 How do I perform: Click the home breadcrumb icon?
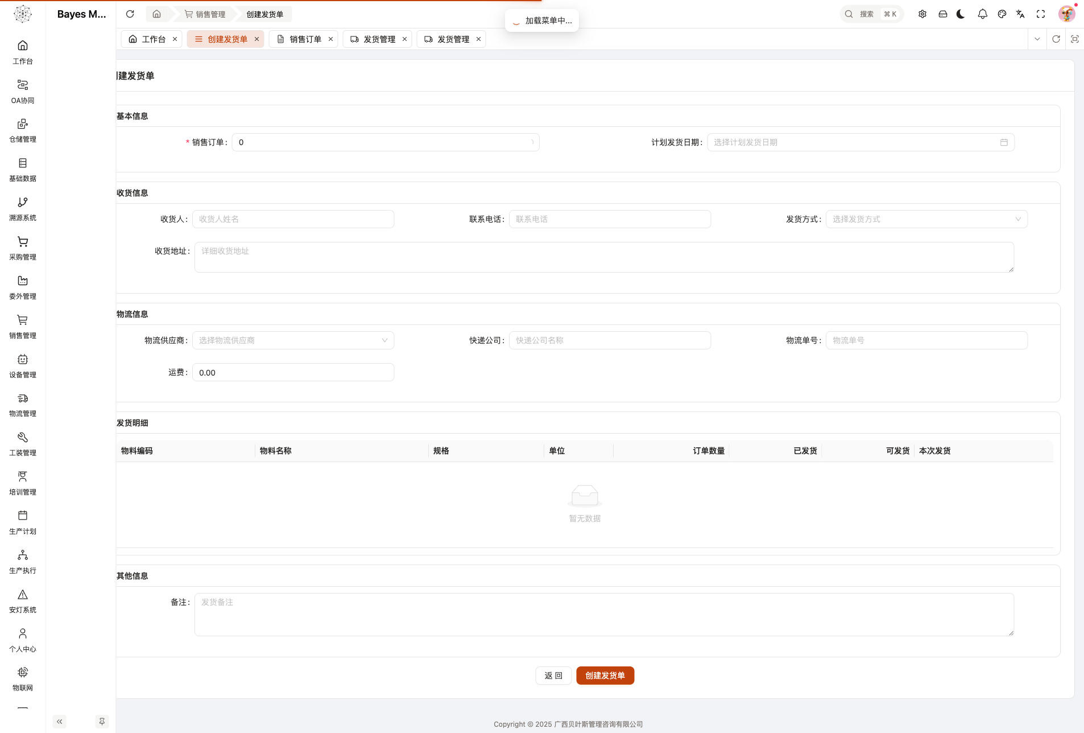157,14
